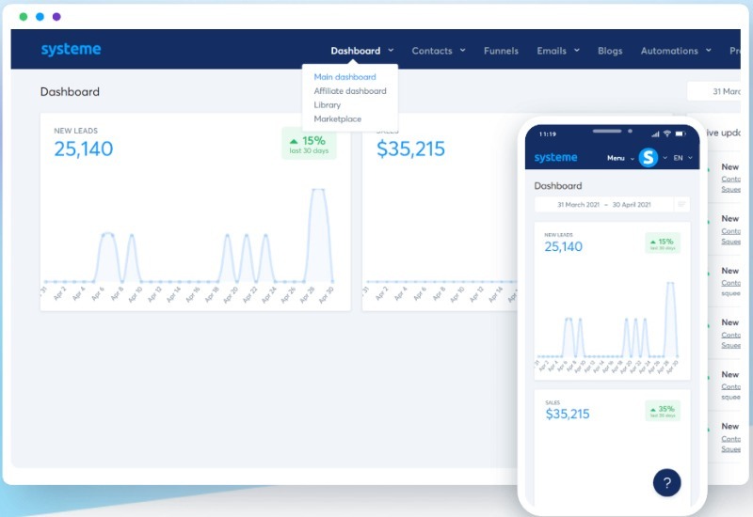Click the phone 35% sales growth badge
Screen dimensions: 753x517
[x=663, y=411]
